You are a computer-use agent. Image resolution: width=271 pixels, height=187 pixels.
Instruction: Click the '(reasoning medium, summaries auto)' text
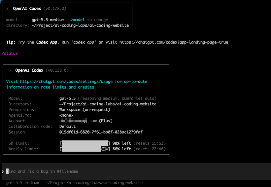coord(117,98)
